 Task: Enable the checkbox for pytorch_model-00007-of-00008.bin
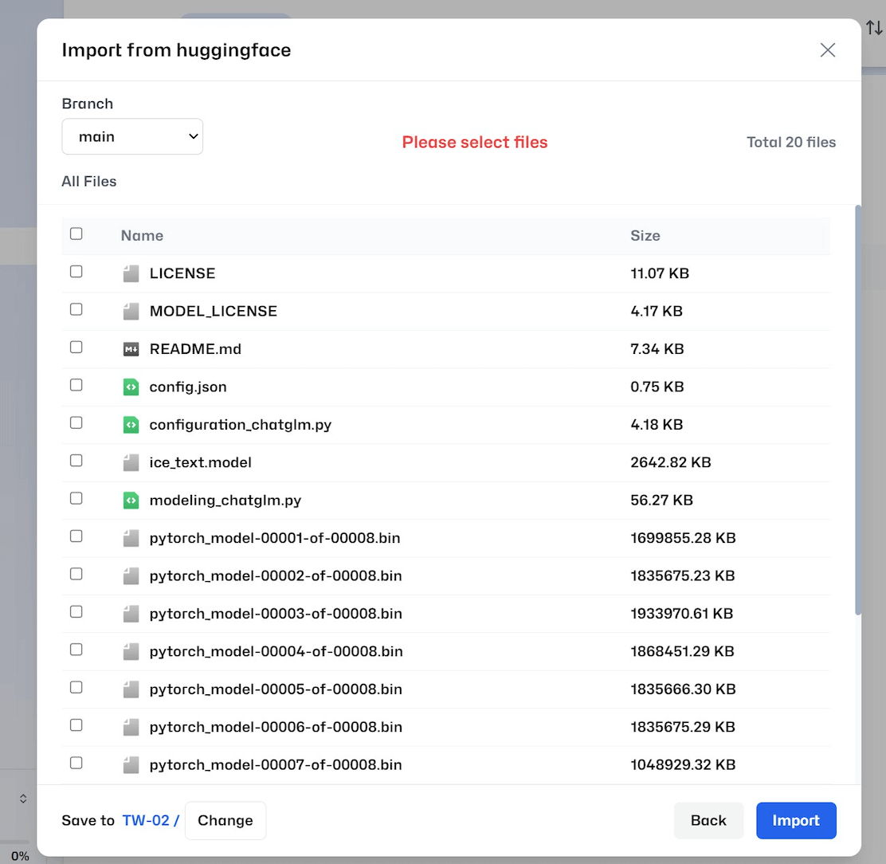point(76,763)
